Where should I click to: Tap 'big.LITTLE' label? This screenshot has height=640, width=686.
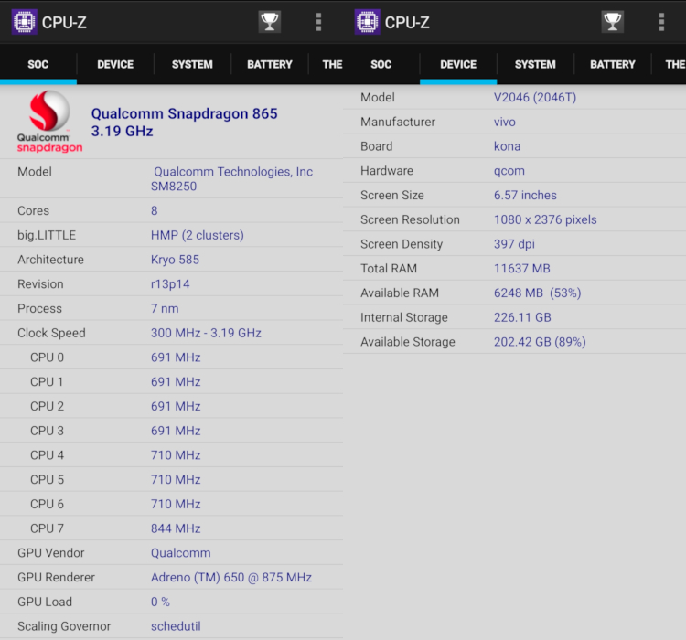point(47,236)
